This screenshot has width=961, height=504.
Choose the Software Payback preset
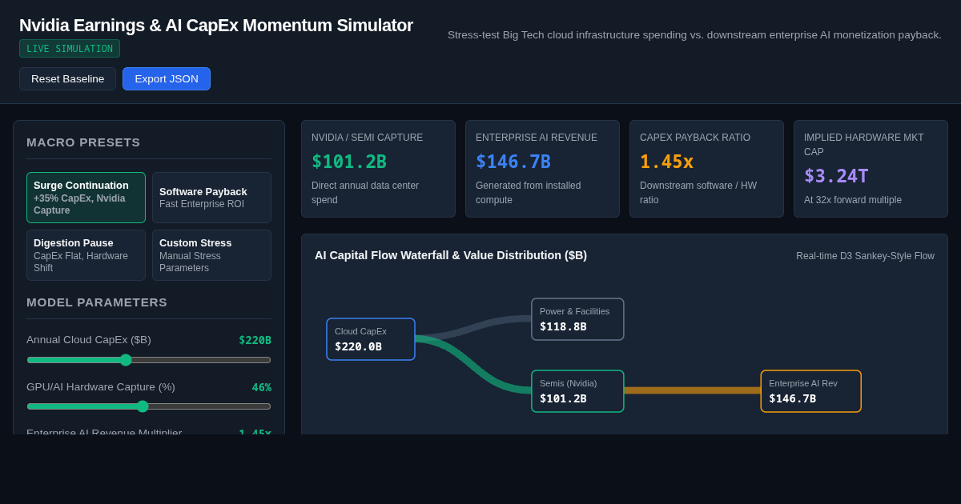tap(211, 198)
